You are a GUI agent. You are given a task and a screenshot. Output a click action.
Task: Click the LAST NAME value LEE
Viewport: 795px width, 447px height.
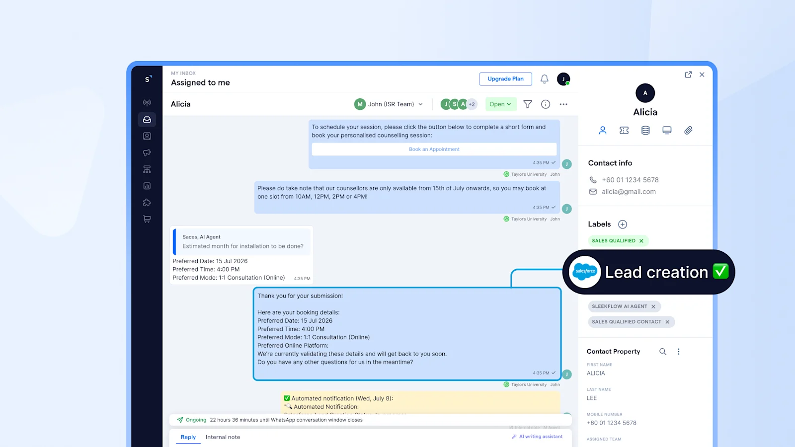tap(591, 398)
